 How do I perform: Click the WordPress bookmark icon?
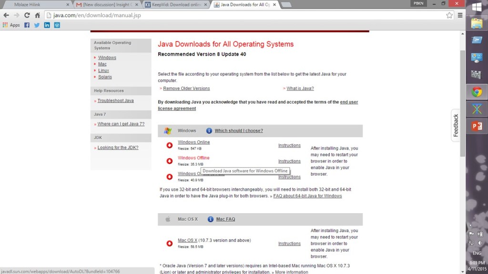(x=57, y=25)
